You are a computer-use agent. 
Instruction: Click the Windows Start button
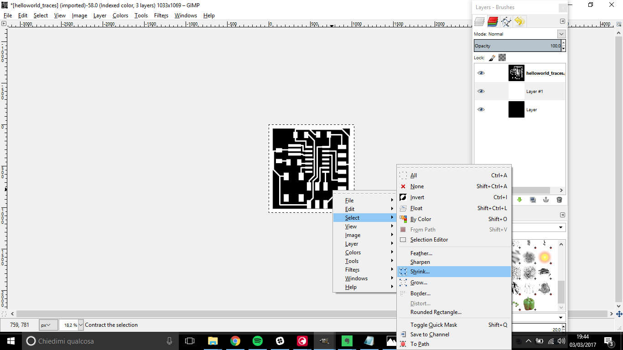click(10, 341)
